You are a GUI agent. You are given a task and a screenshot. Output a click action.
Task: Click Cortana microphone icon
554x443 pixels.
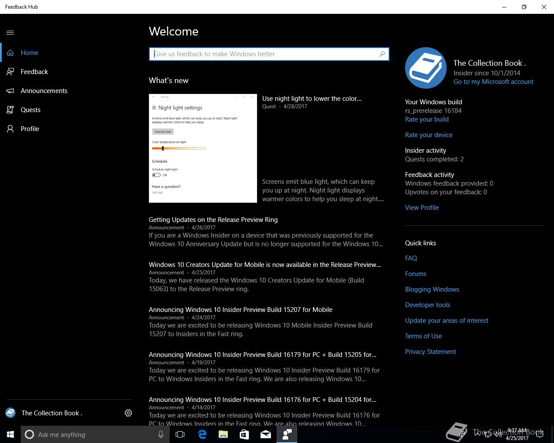point(161,434)
